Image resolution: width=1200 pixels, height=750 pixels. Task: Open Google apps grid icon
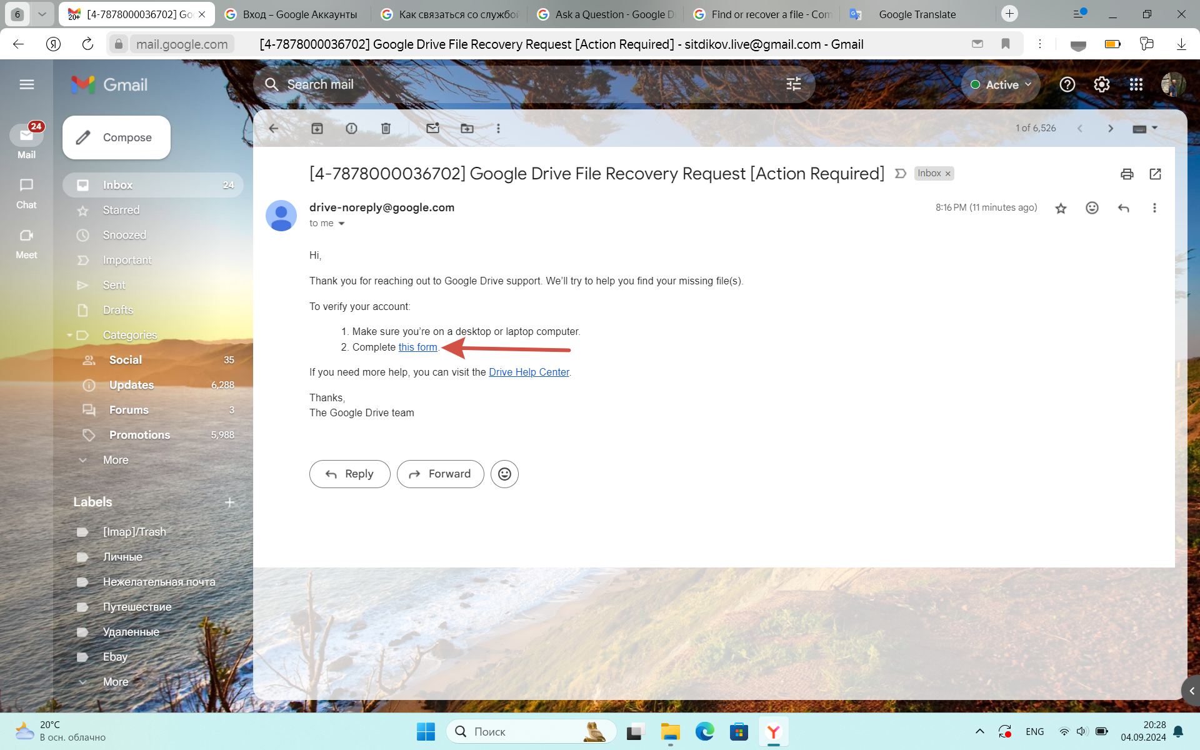1136,84
